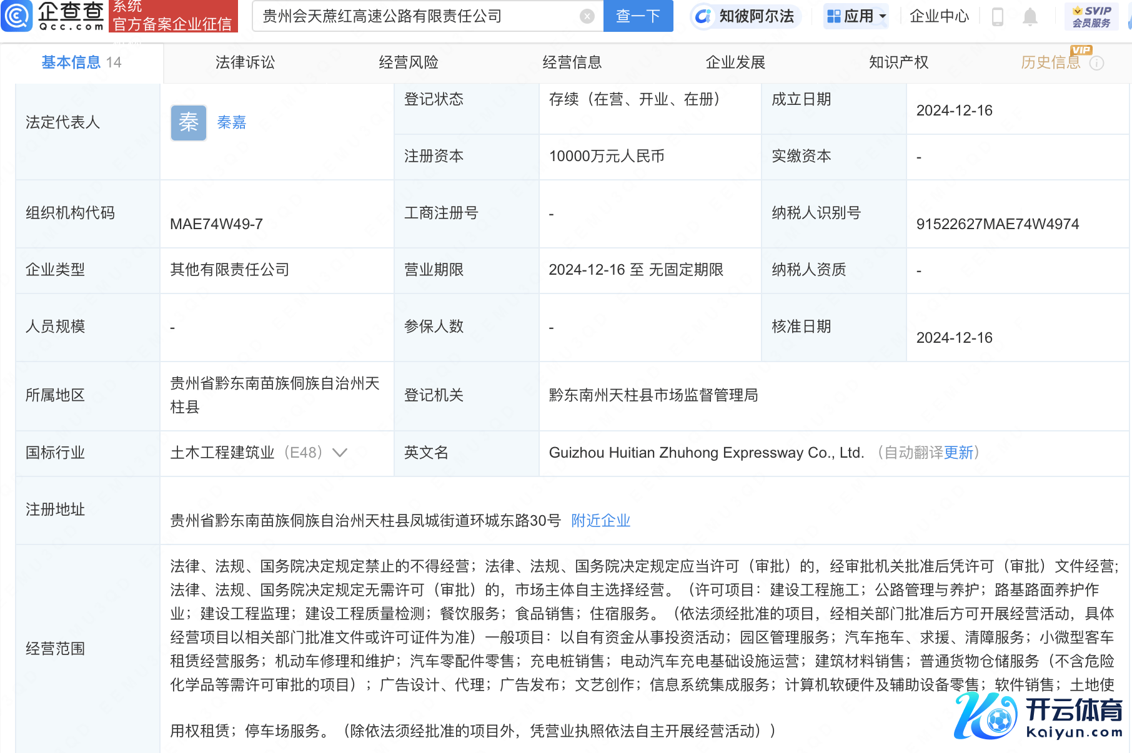Open notifications bell icon
This screenshot has width=1132, height=753.
pos(1030,17)
